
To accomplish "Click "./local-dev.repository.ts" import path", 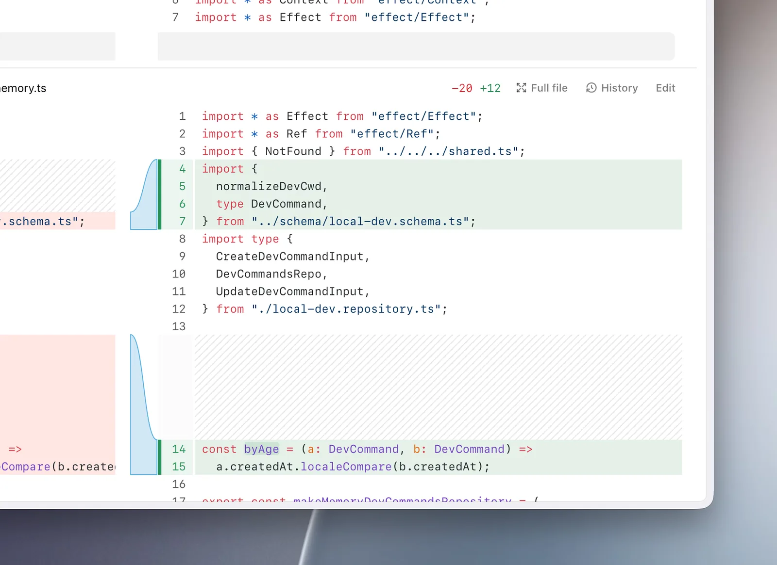I will [346, 309].
